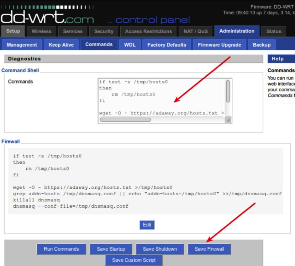Select the WOL sub-tab
The image size is (295, 266).
[x=130, y=45]
